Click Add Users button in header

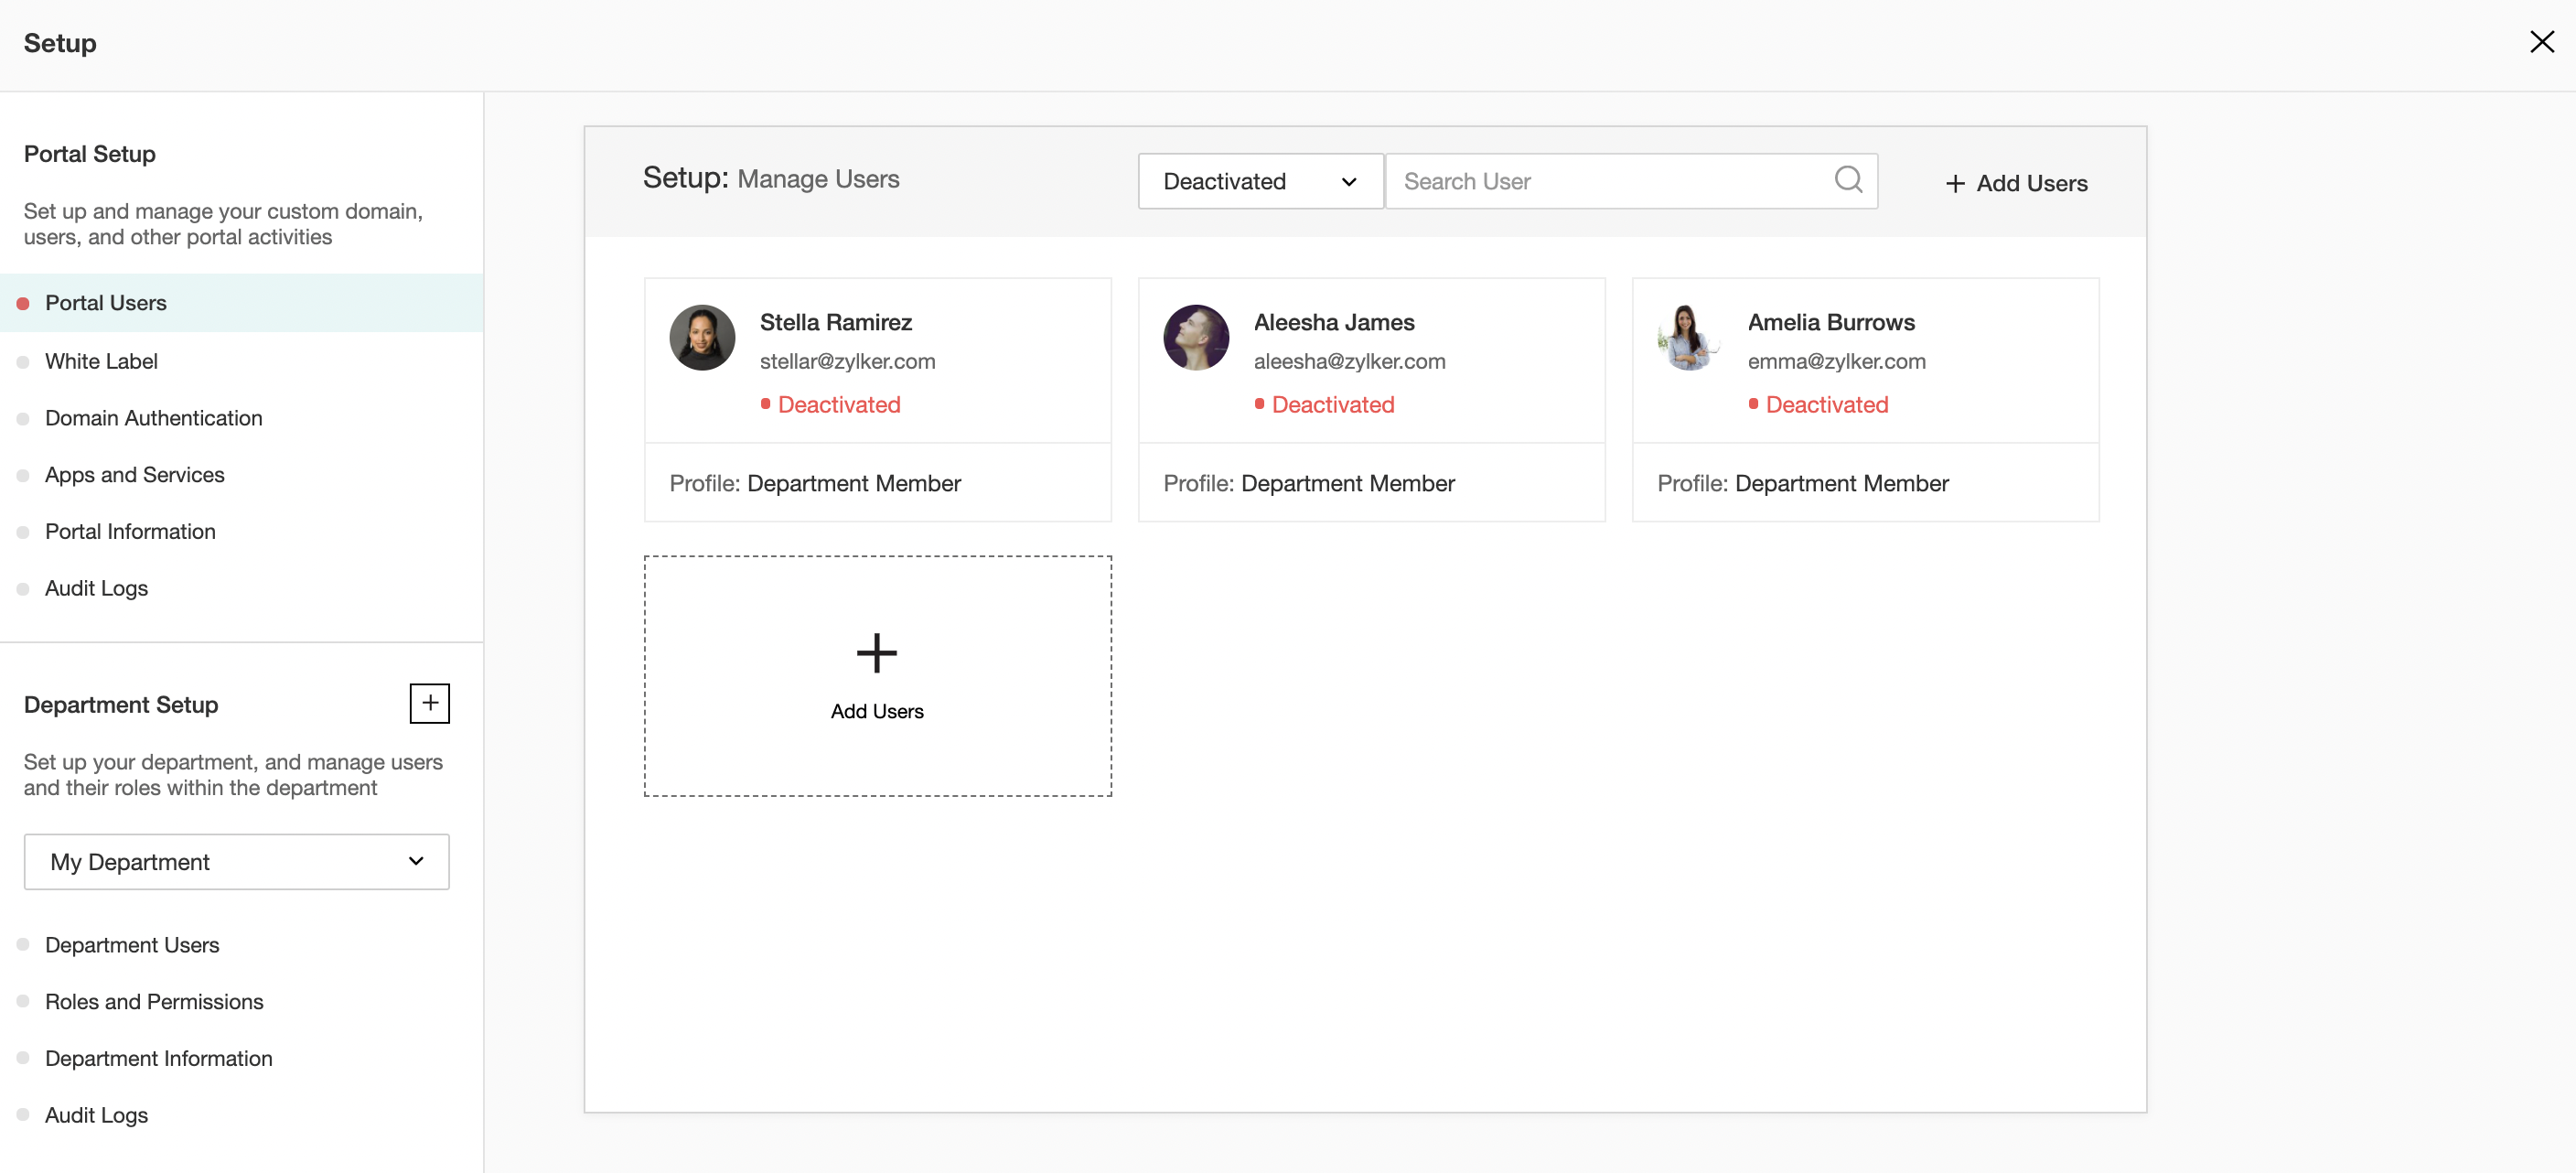tap(2015, 183)
